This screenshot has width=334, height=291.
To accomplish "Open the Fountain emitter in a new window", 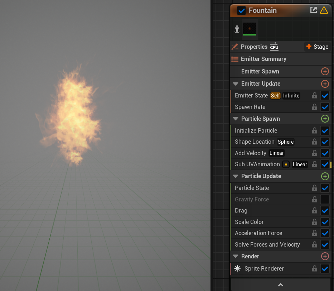I will [x=314, y=10].
